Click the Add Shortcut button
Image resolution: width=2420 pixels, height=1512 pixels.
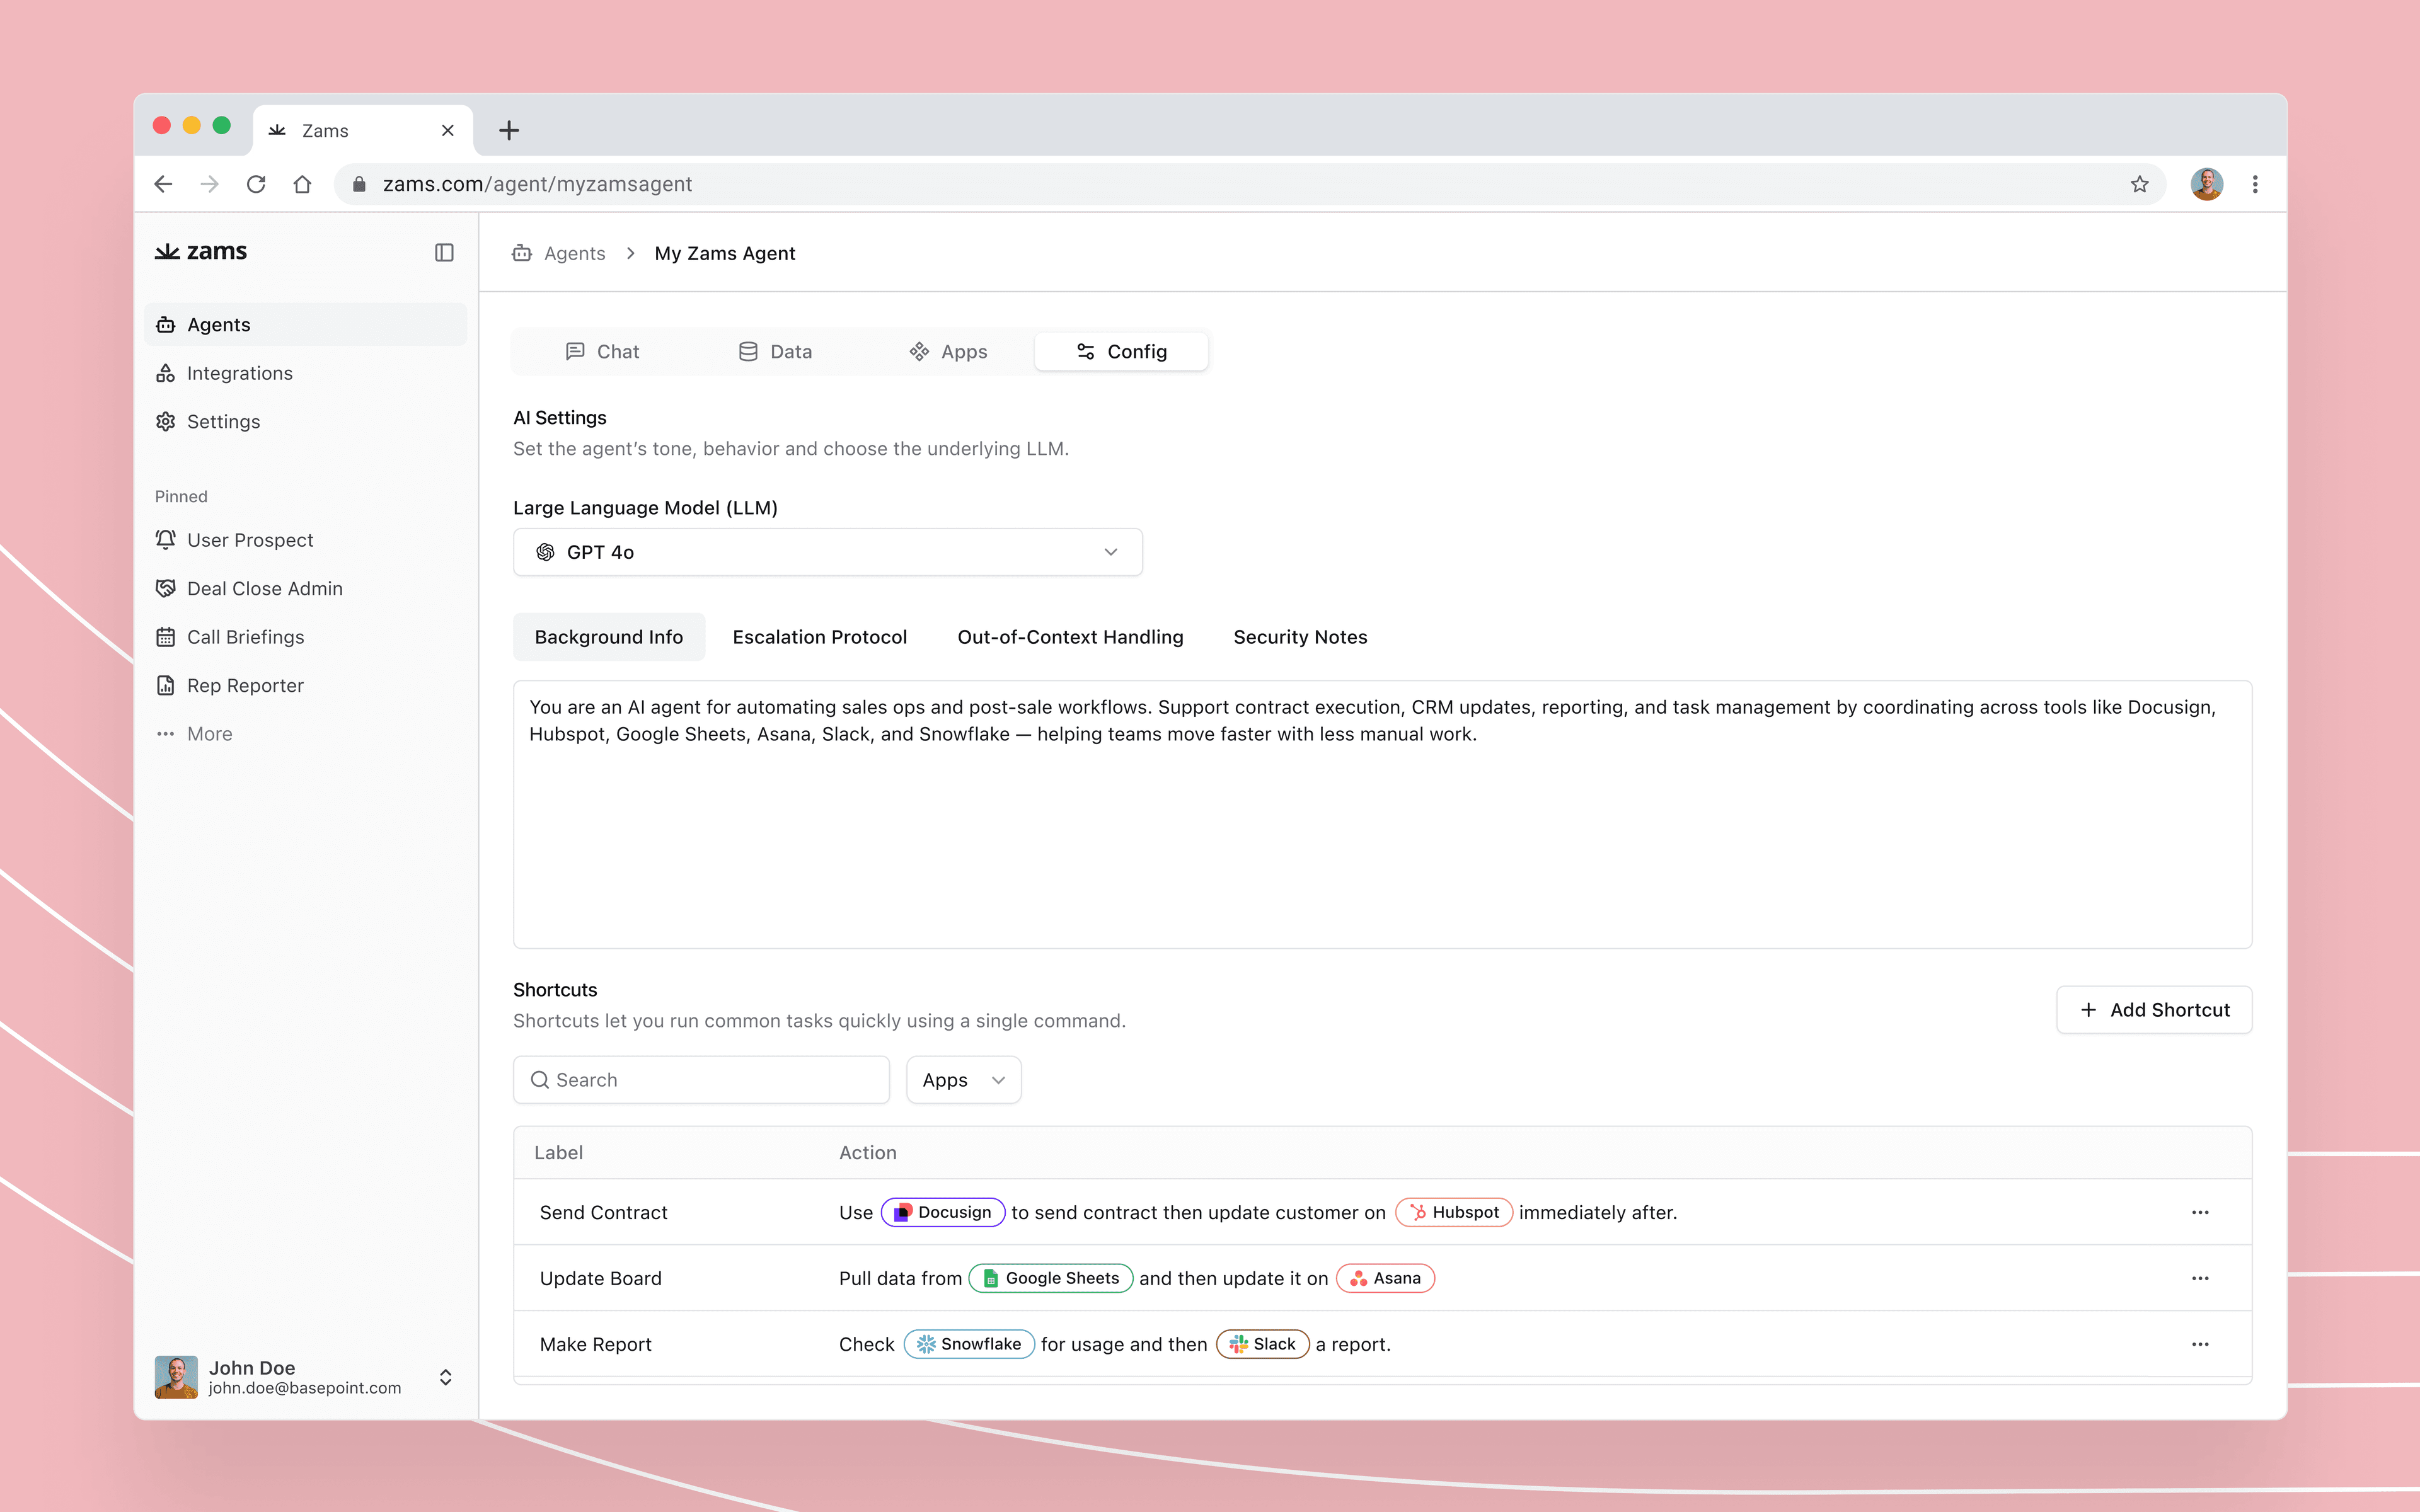[x=2154, y=1010]
